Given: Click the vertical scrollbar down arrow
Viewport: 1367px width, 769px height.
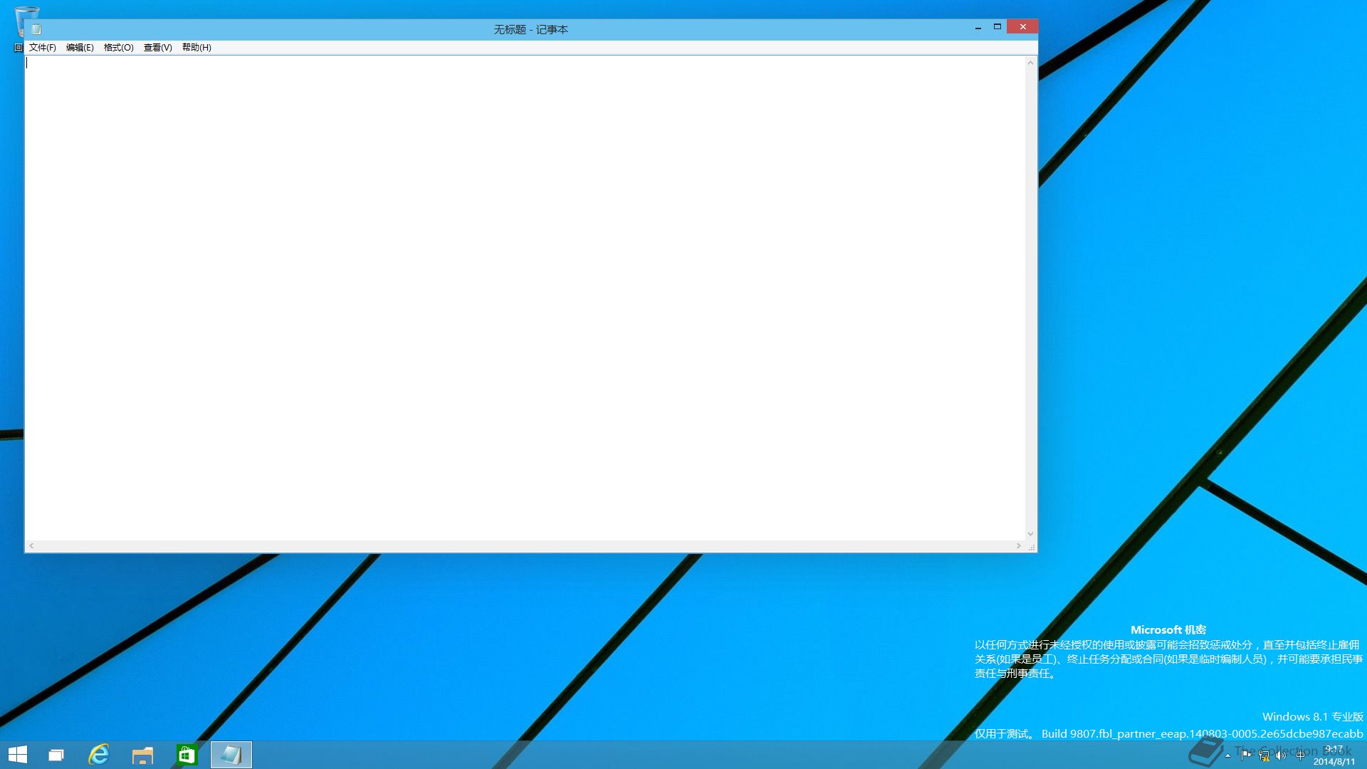Looking at the screenshot, I should pyautogui.click(x=1030, y=534).
